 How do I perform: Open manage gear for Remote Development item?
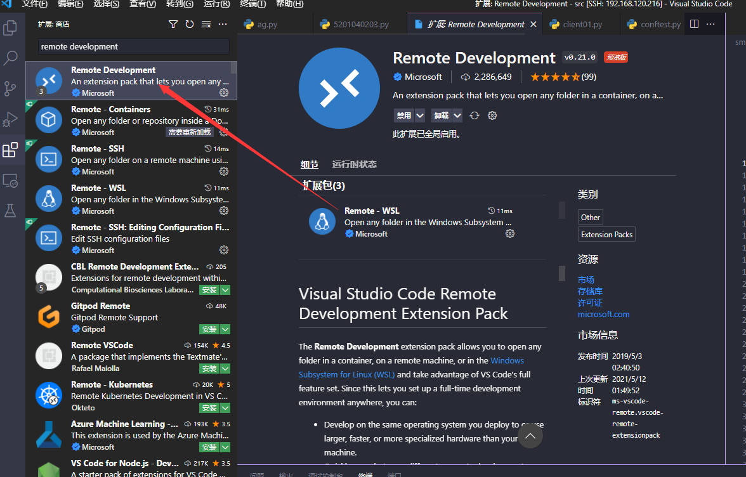[x=224, y=93]
